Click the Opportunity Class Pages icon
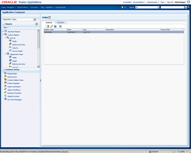Image resolution: width=191 pixels, height=153 pixels. tap(10, 60)
